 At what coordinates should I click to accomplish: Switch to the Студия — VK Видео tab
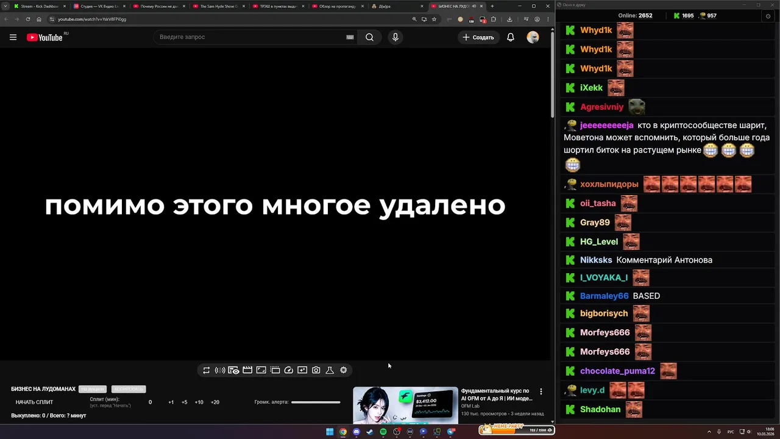tap(99, 6)
